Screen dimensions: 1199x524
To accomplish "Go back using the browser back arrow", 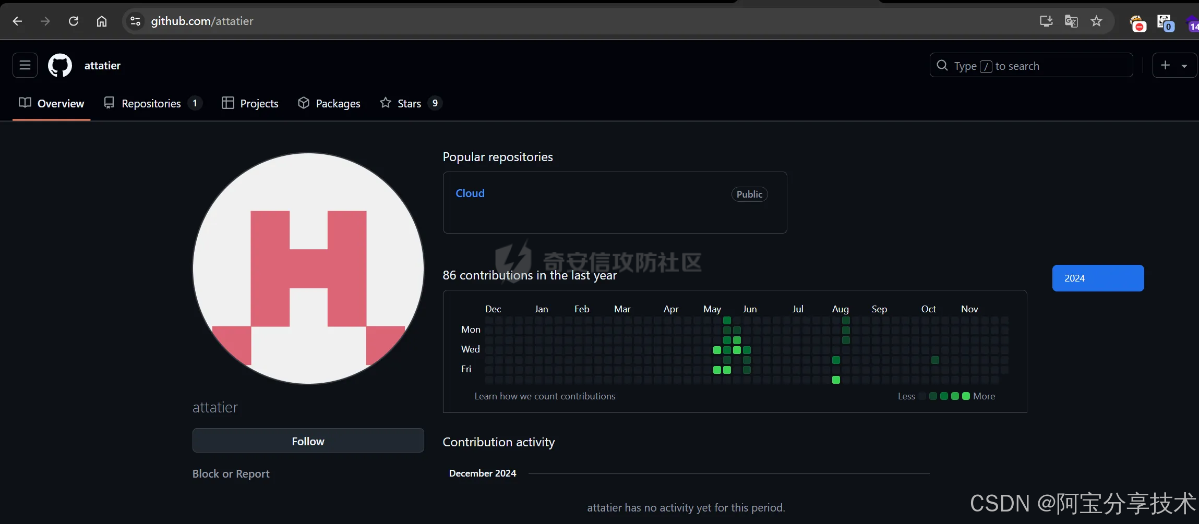I will coord(17,21).
